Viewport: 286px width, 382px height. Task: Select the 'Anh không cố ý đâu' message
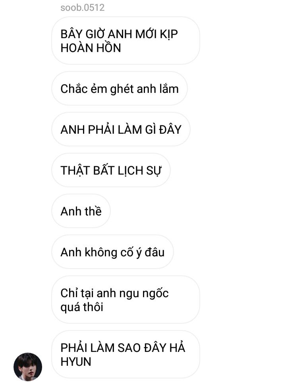coord(112,252)
